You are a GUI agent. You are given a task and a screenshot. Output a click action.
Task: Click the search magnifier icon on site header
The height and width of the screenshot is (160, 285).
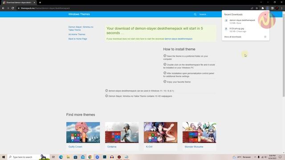[195, 14]
